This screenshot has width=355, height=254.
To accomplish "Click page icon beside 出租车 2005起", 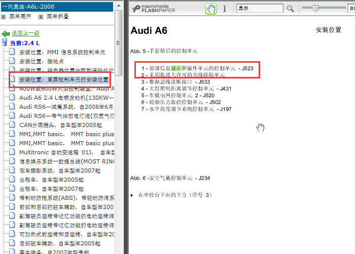I will tap(12, 179).
